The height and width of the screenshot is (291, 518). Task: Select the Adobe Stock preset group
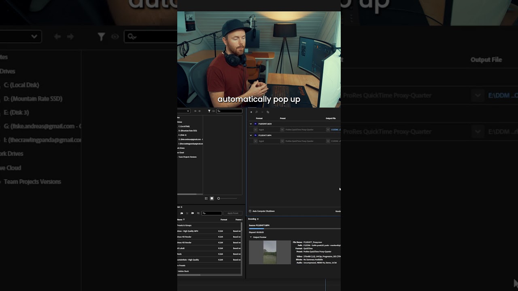click(209, 271)
